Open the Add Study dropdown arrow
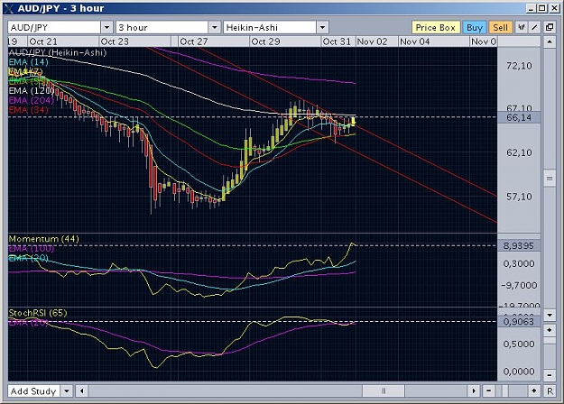564x404 pixels. 67,390
